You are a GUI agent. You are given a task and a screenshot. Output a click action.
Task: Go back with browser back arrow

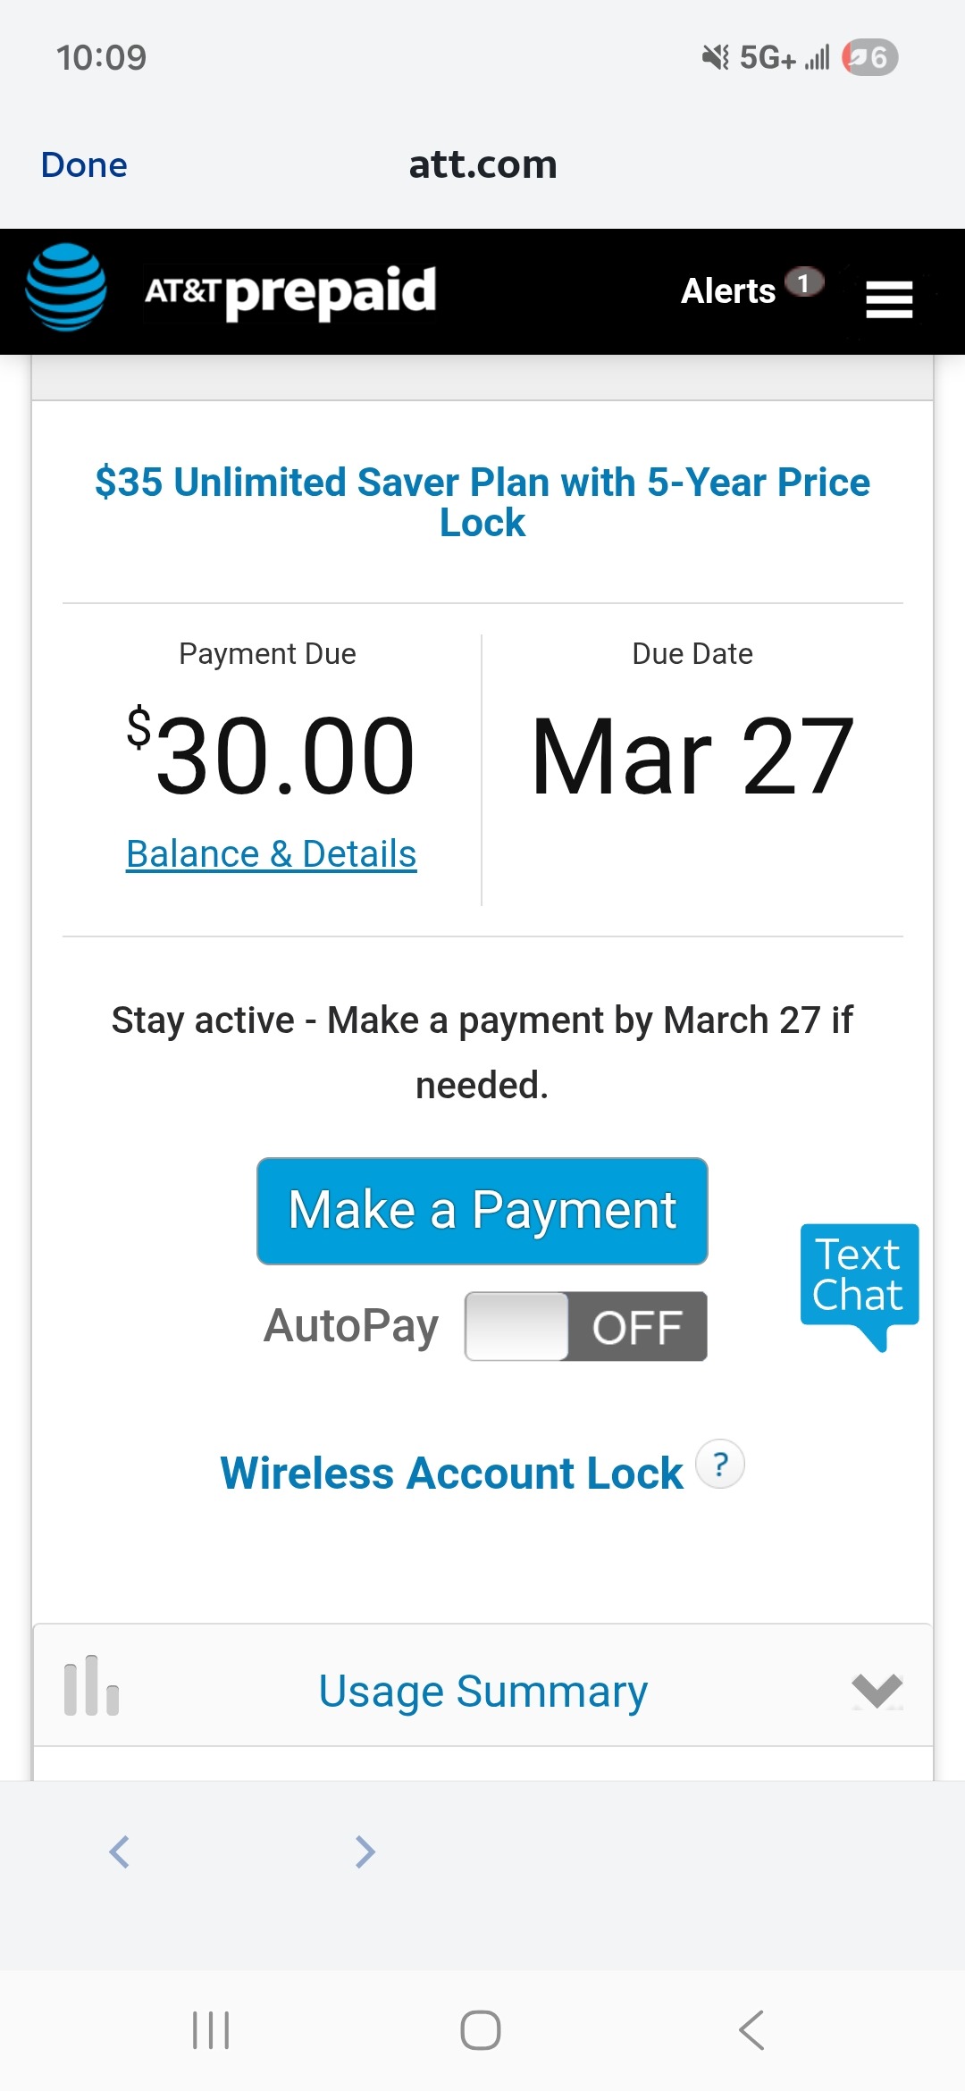point(120,1852)
